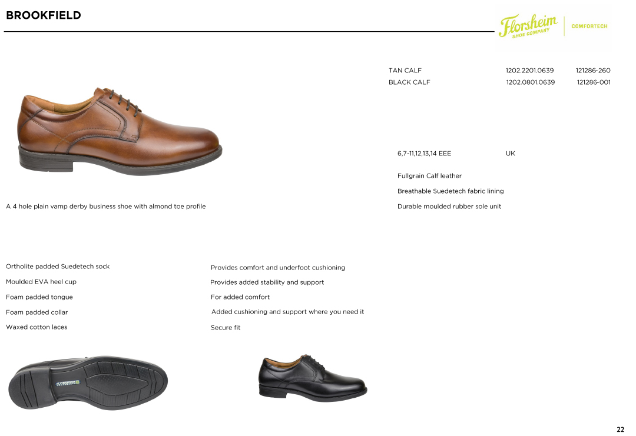Click the size range 6,7-11,12,13,14 EEE
This screenshot has width=636, height=436.
pyautogui.click(x=424, y=154)
